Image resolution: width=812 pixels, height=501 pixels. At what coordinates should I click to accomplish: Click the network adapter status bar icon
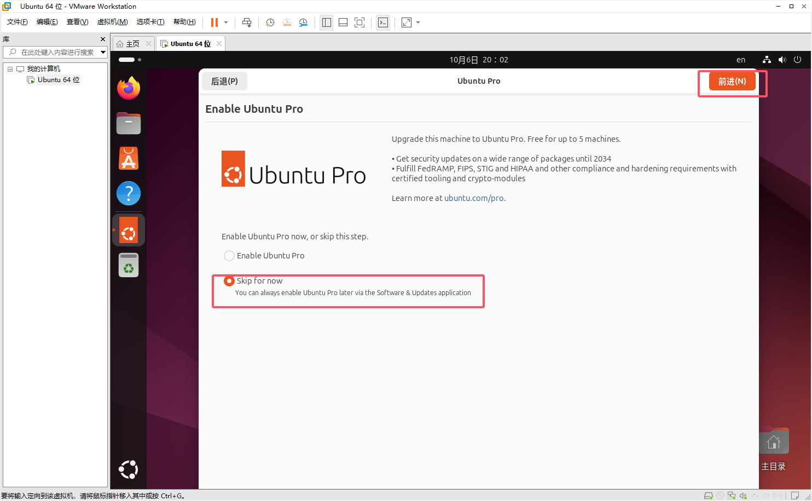pos(732,496)
